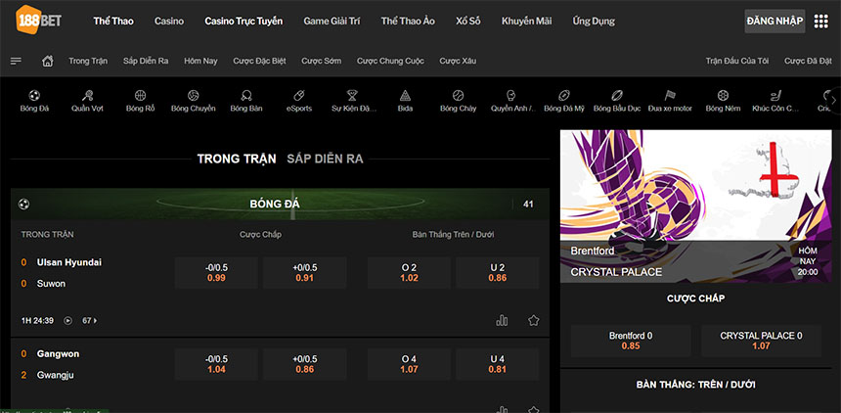
Task: Open the Hôm Nay link
Action: click(x=200, y=61)
